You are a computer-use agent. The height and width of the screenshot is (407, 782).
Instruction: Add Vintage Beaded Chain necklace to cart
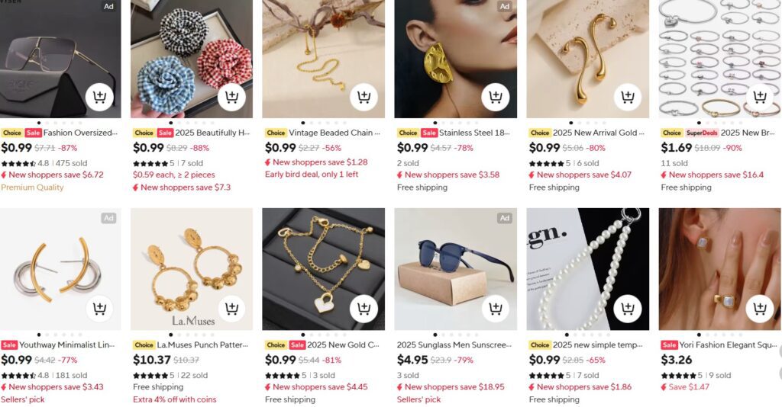(x=364, y=97)
